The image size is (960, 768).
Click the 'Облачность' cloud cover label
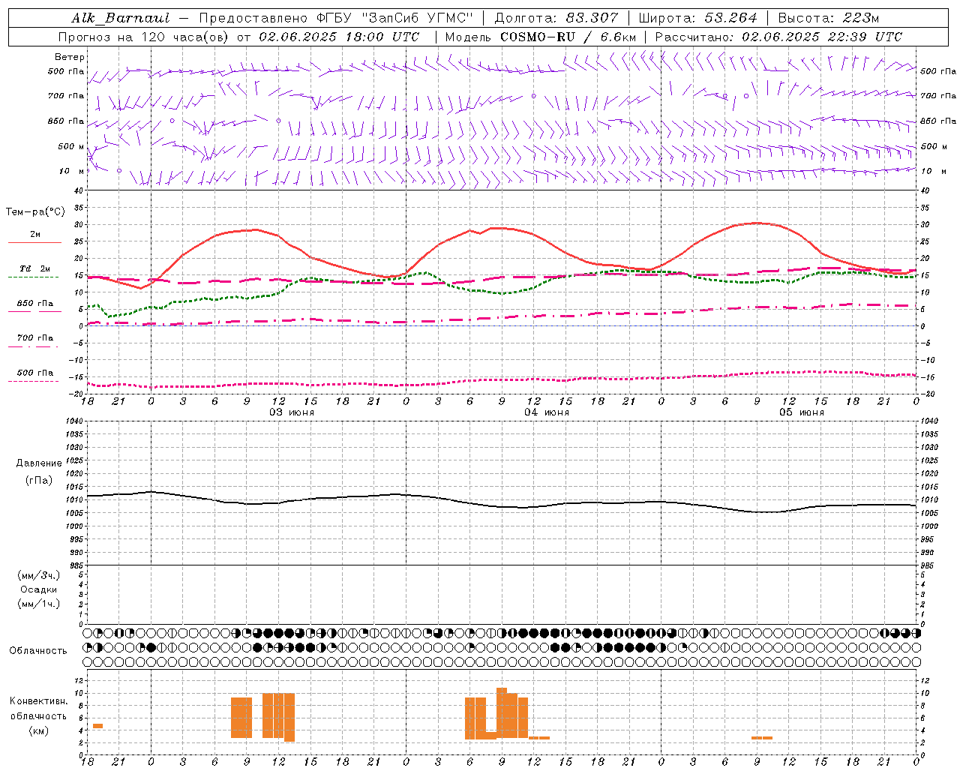[38, 650]
